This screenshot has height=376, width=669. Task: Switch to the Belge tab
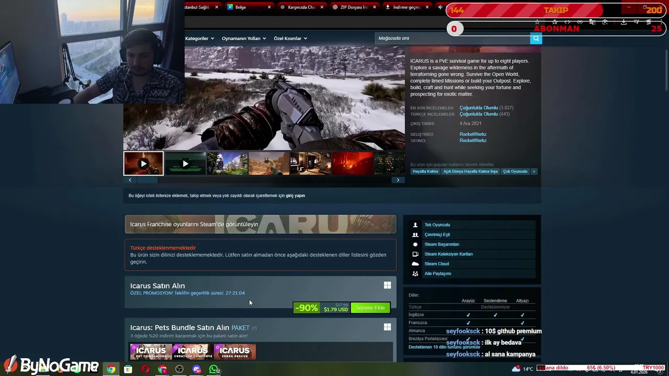pos(249,7)
